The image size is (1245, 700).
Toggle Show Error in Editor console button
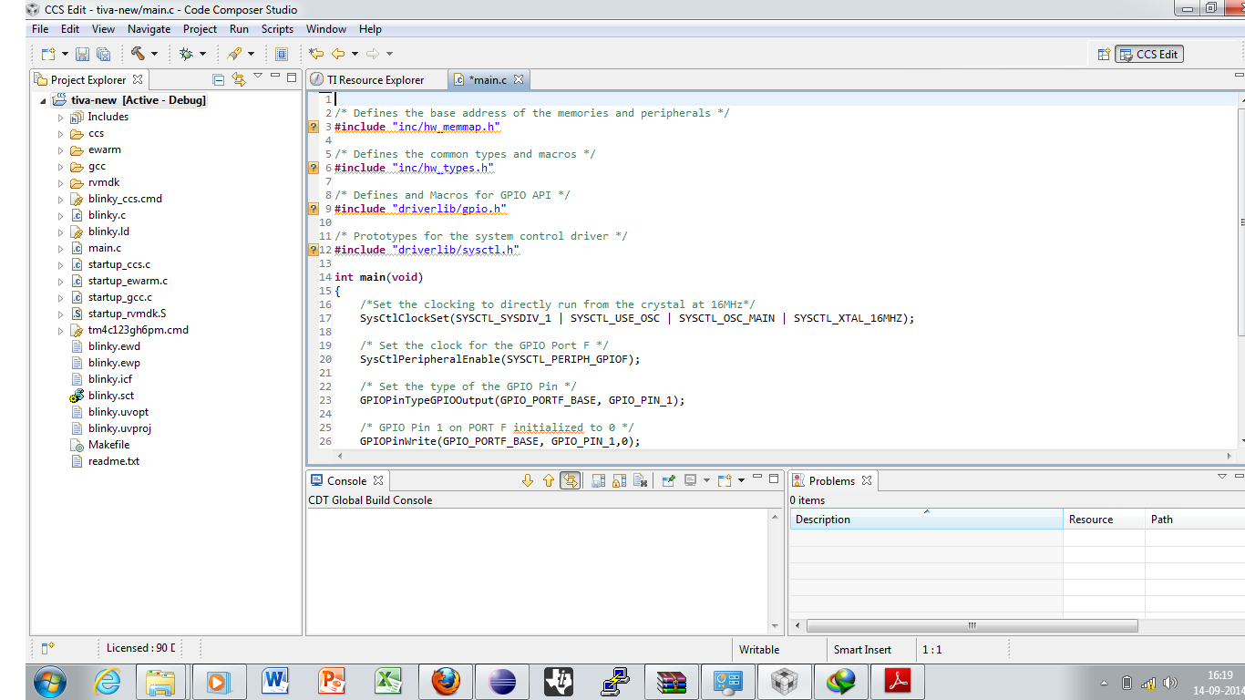click(570, 480)
